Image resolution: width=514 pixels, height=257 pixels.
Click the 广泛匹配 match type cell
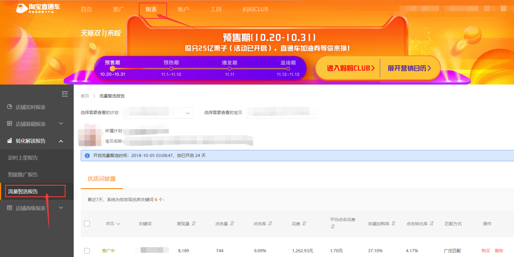(x=452, y=251)
